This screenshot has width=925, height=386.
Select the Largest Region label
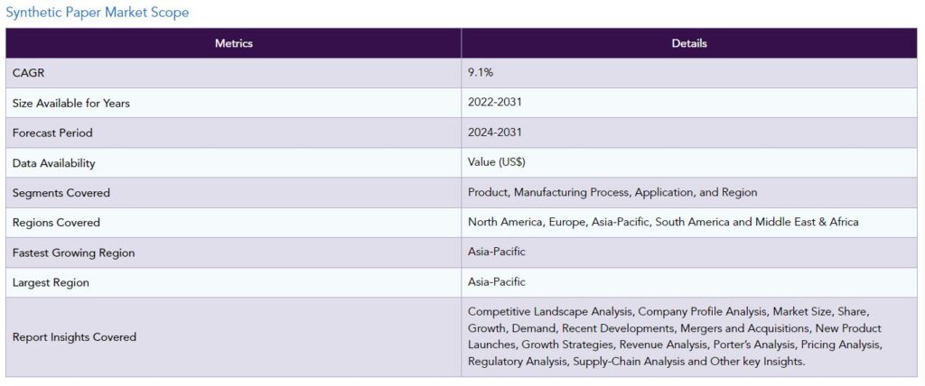[x=51, y=283]
